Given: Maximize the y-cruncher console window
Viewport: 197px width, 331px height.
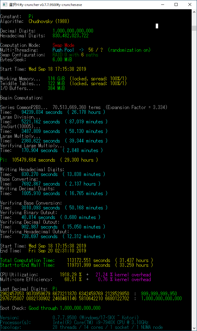Looking at the screenshot, I should 176,4.
